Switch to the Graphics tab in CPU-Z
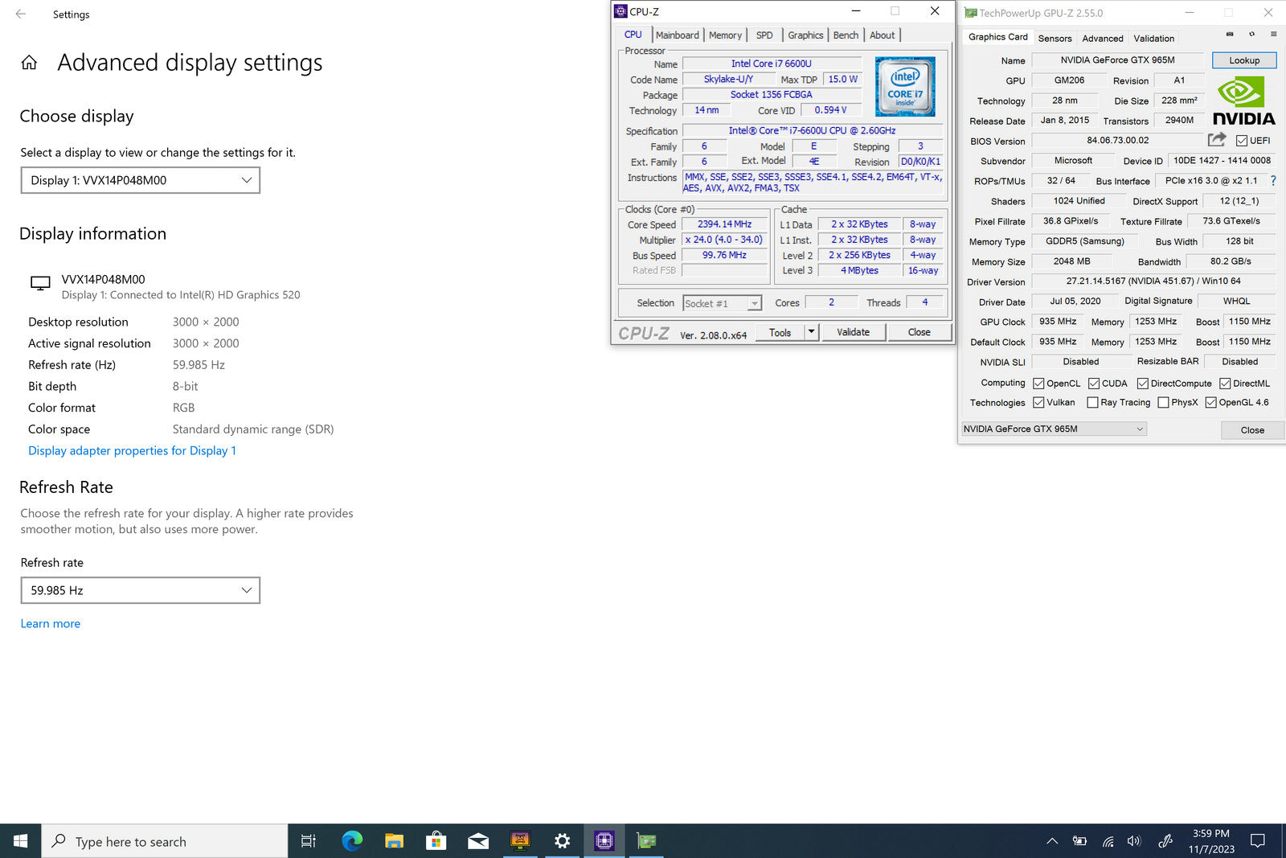 [x=805, y=35]
